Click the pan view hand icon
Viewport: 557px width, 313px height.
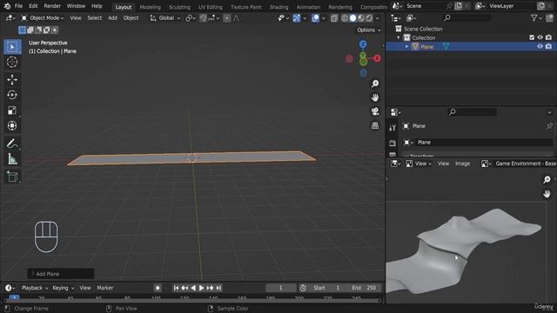tap(375, 97)
